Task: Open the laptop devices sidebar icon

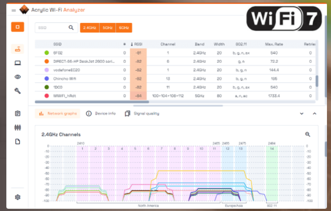Action: pos(18,63)
